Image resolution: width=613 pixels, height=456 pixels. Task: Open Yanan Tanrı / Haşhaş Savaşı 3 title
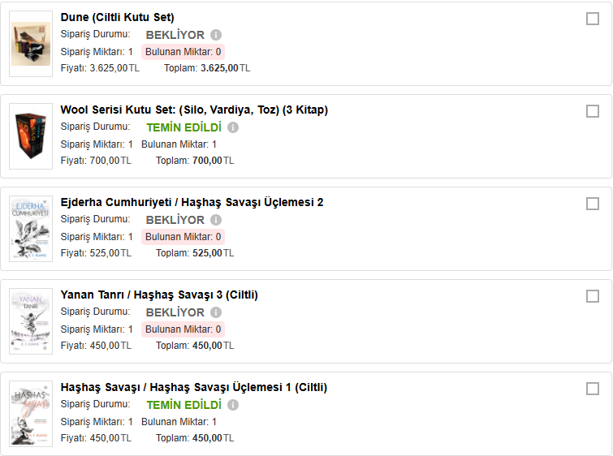[x=159, y=295]
